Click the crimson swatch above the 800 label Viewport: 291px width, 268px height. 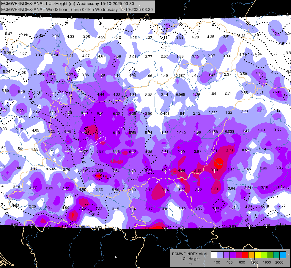click(x=239, y=255)
